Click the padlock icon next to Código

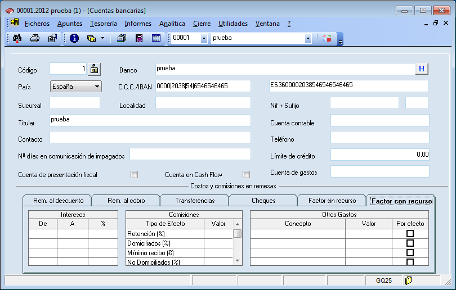pyautogui.click(x=95, y=69)
